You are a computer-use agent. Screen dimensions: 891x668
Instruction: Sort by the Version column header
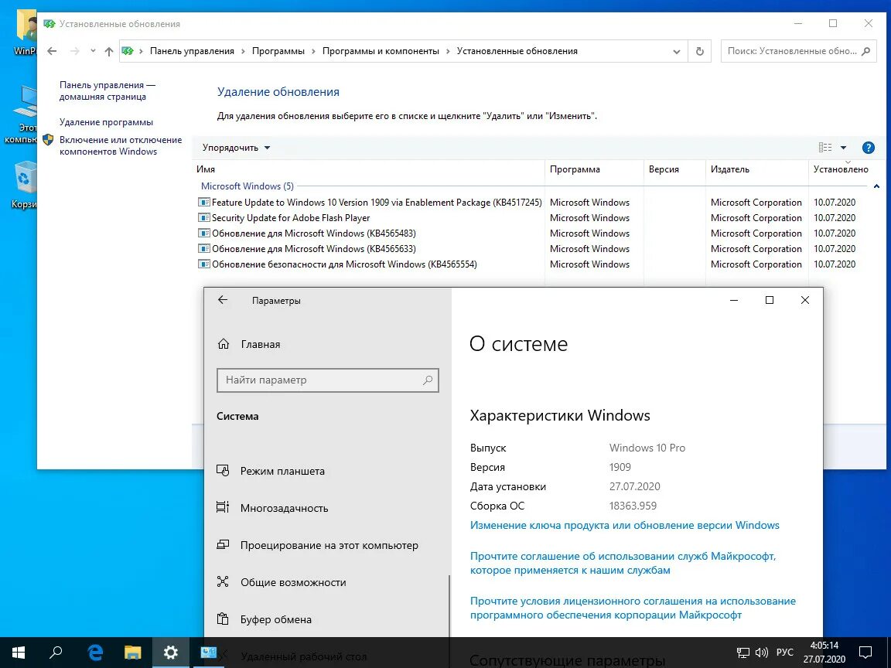click(x=674, y=169)
